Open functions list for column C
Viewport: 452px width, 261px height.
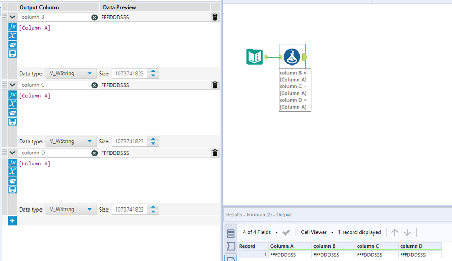pos(12,95)
